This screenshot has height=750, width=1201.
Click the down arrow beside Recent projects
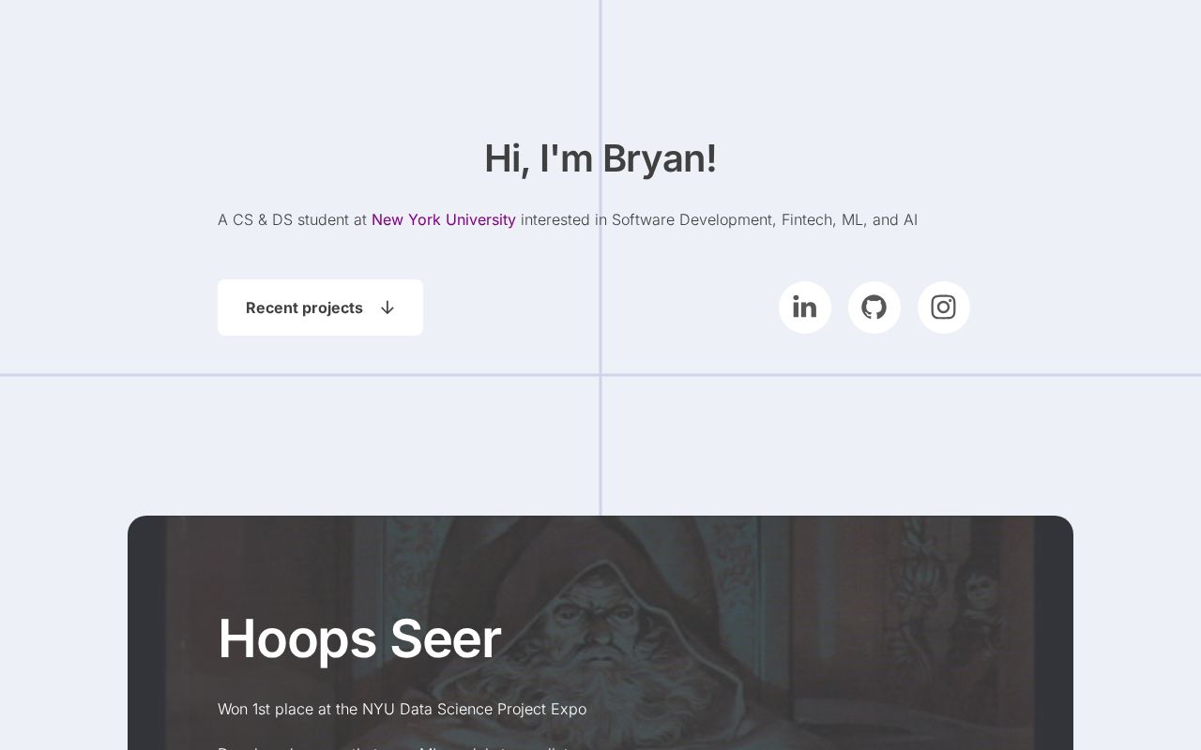tap(388, 307)
